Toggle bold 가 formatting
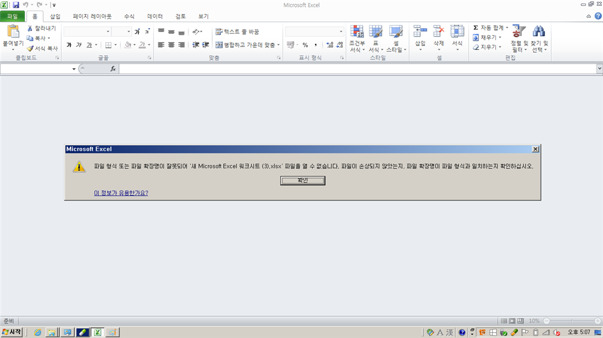Screen dimensions: 603x338 tap(69, 45)
